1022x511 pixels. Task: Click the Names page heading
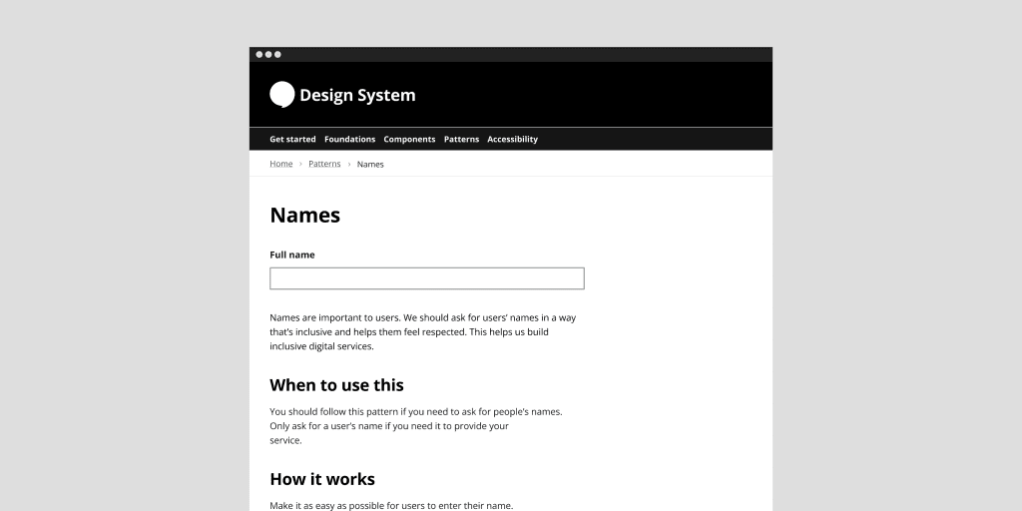tap(304, 216)
